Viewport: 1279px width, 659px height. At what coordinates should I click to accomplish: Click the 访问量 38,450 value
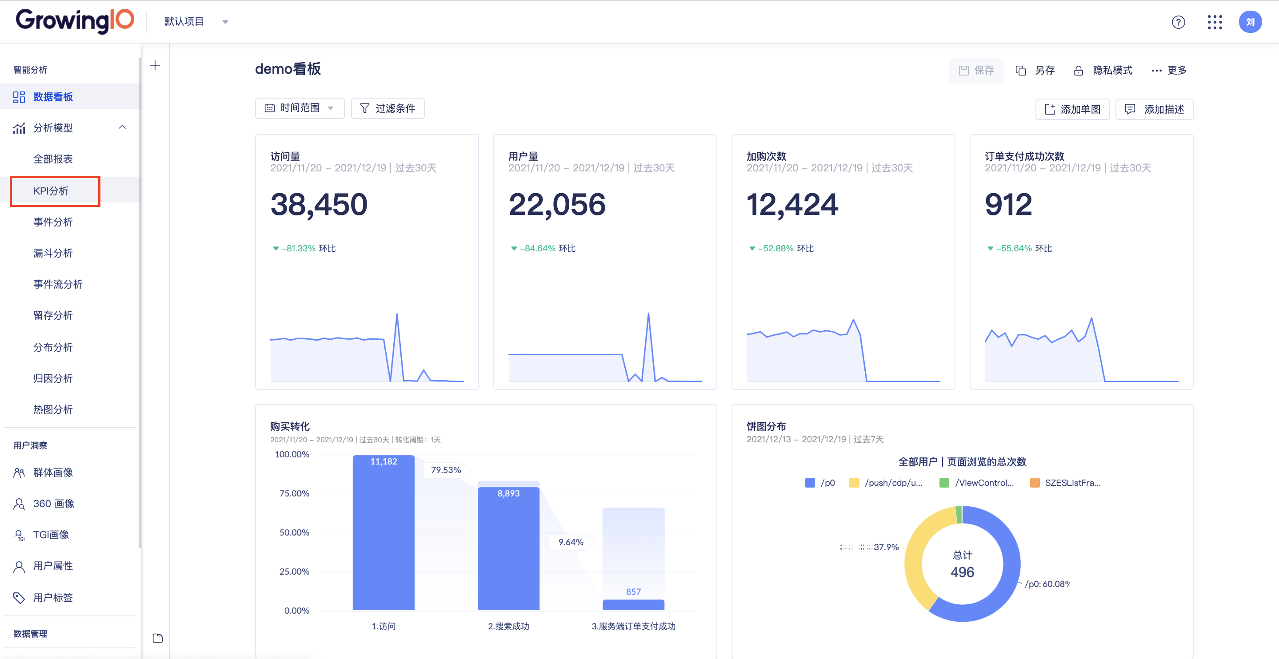(319, 204)
